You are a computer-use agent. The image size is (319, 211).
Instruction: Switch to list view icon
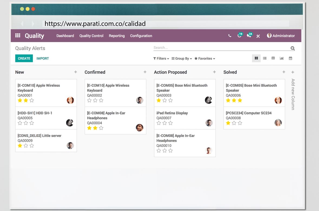265,58
